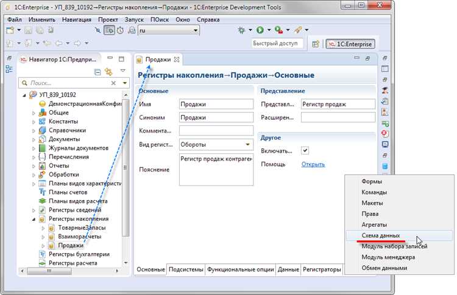Click the Имя field containing Продажи
The width and height of the screenshot is (457, 295).
coord(216,104)
